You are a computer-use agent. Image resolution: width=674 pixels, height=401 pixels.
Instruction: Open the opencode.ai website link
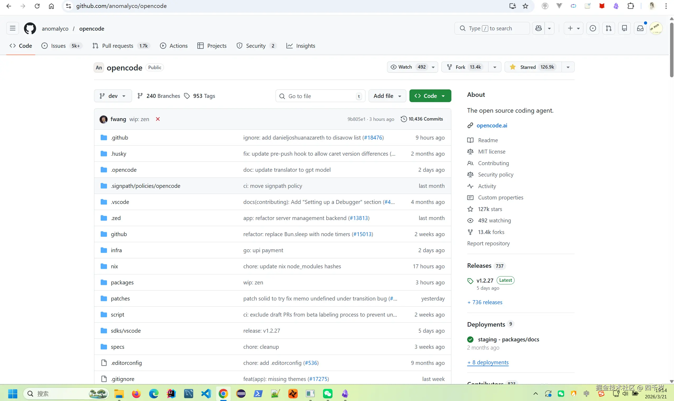click(x=492, y=125)
